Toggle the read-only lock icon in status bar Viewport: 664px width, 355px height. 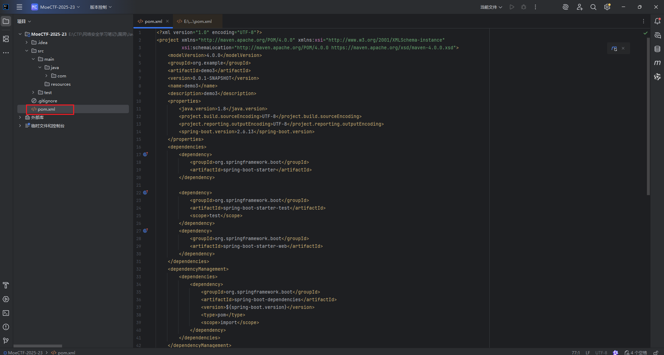click(x=656, y=353)
